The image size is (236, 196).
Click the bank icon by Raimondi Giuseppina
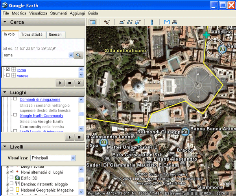185,132
